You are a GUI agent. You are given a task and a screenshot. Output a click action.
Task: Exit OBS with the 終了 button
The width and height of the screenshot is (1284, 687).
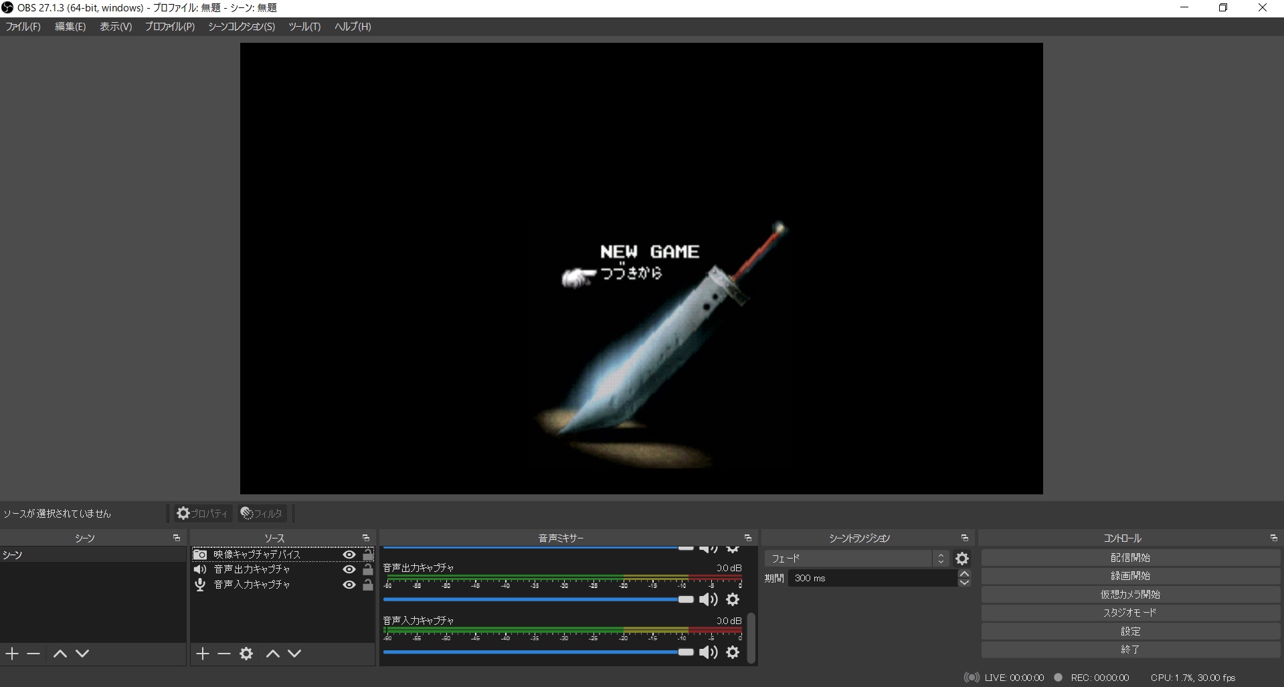click(1130, 650)
